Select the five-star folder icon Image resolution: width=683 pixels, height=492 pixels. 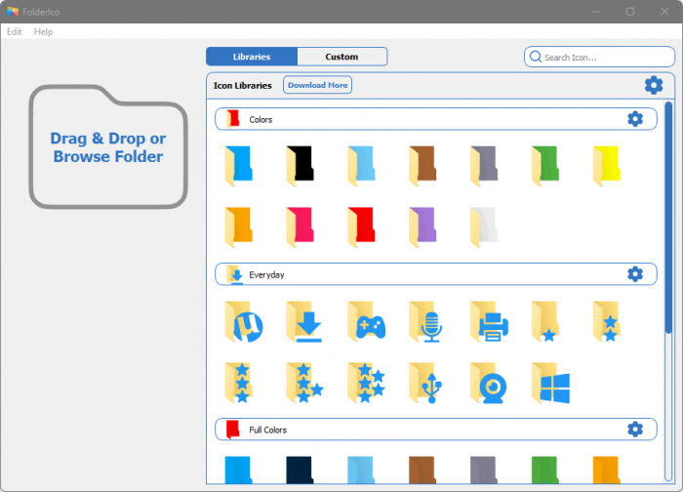(366, 383)
